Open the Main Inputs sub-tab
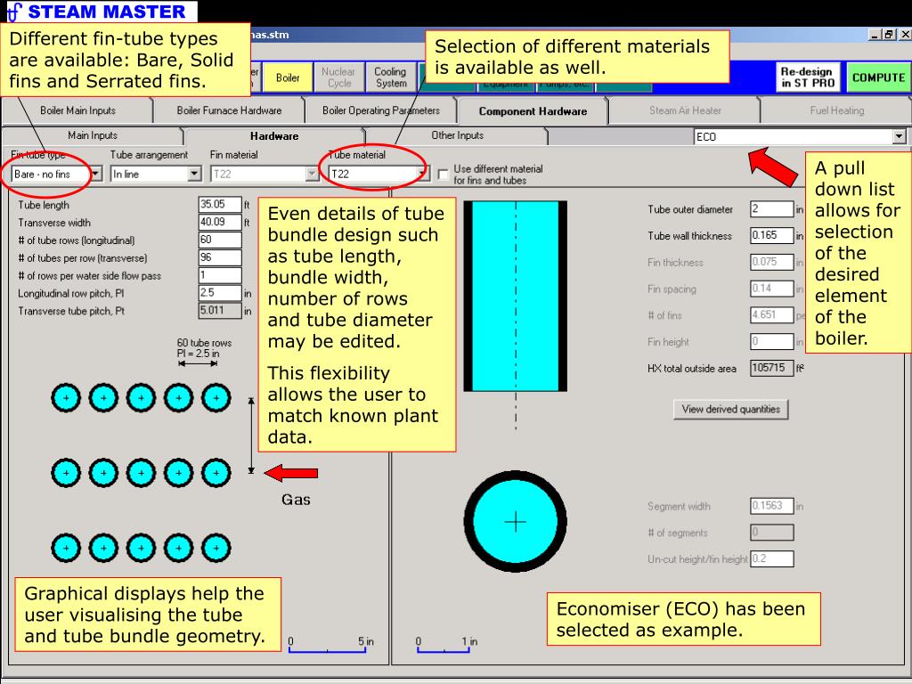Viewport: 912px width, 684px height. (93, 135)
